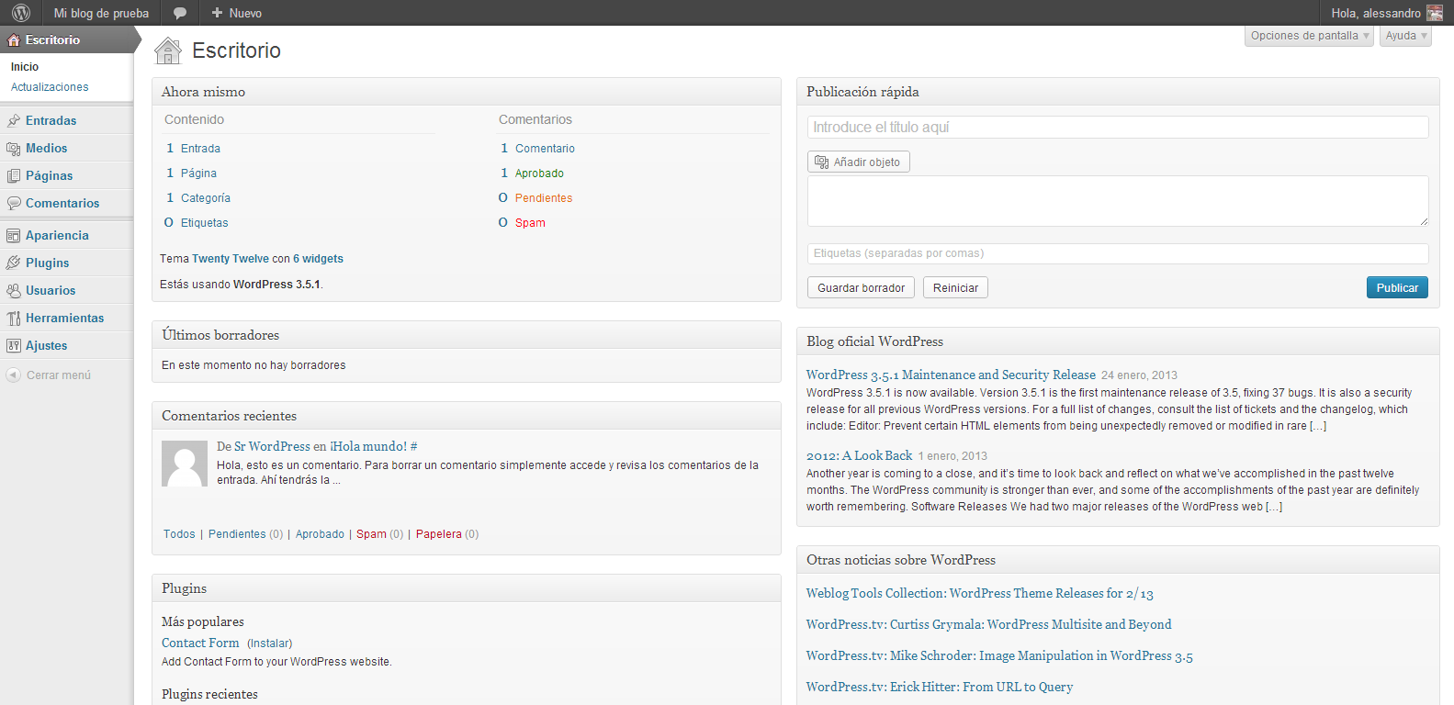Expand the Opciones de pantalla dropdown
The image size is (1454, 705).
tap(1309, 36)
